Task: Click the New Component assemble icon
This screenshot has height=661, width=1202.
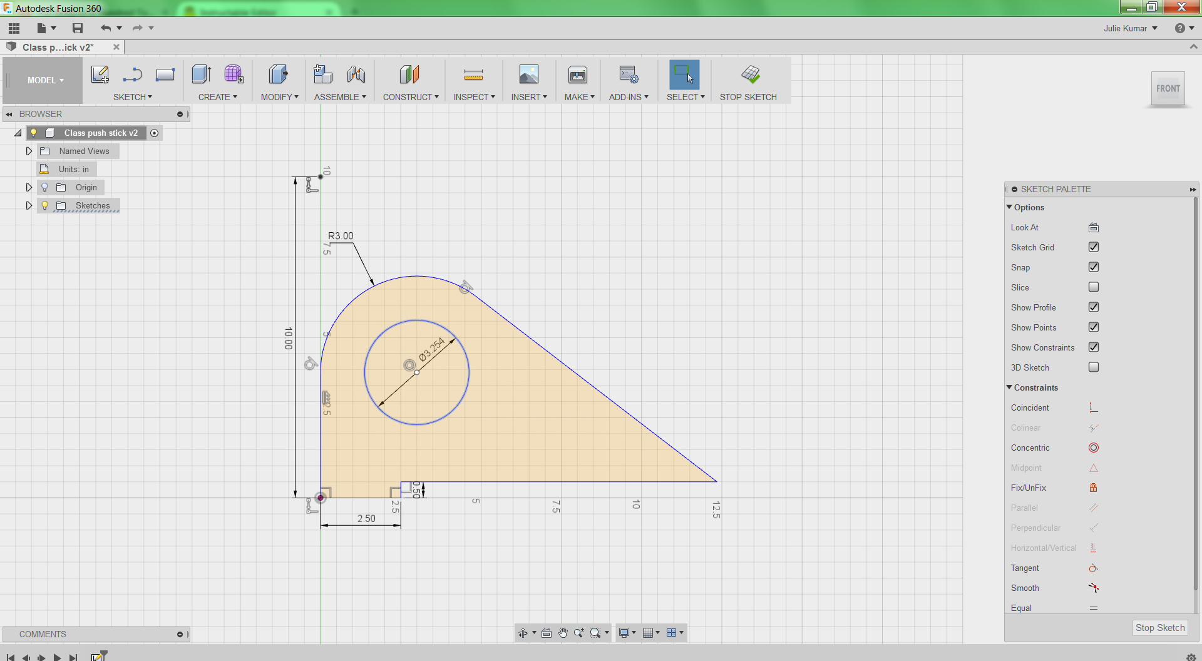Action: point(323,74)
